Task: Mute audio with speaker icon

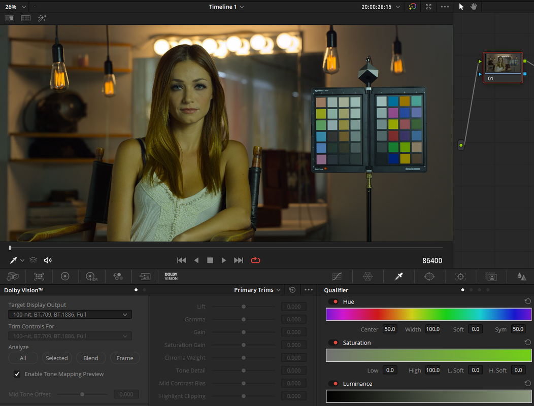Action: point(48,260)
